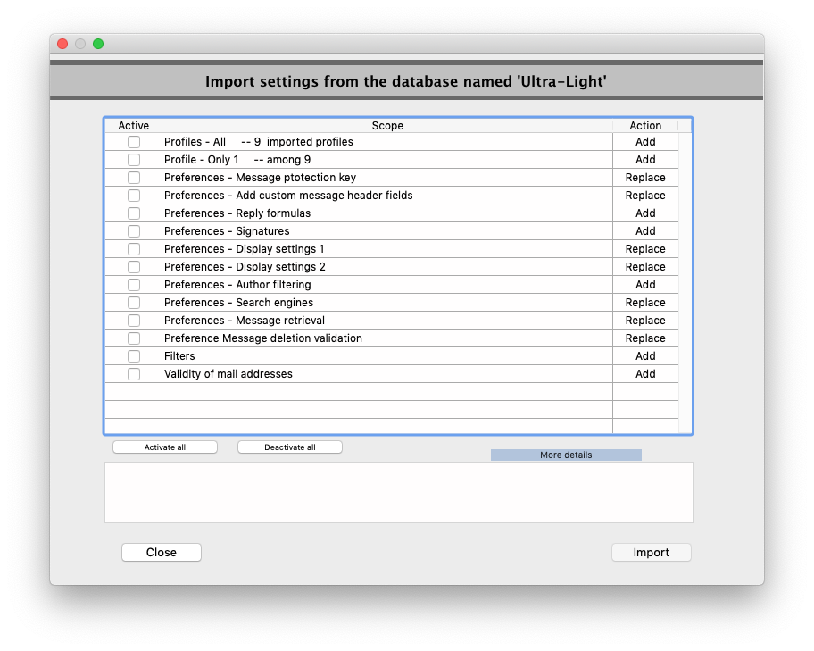Enable the 'Filters' import checkbox
The image size is (814, 651).
click(x=134, y=355)
